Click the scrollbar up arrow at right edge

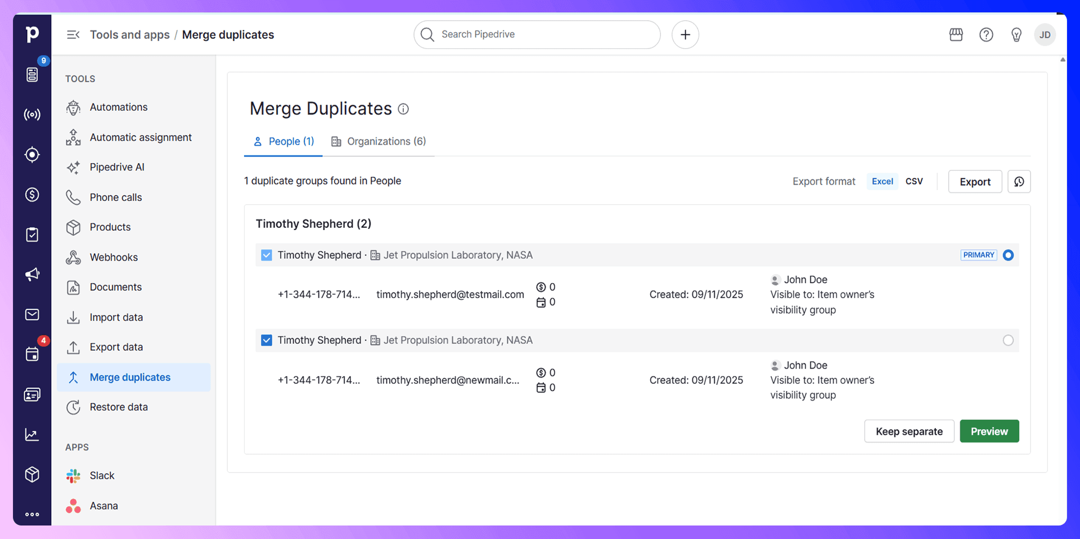pyautogui.click(x=1063, y=60)
